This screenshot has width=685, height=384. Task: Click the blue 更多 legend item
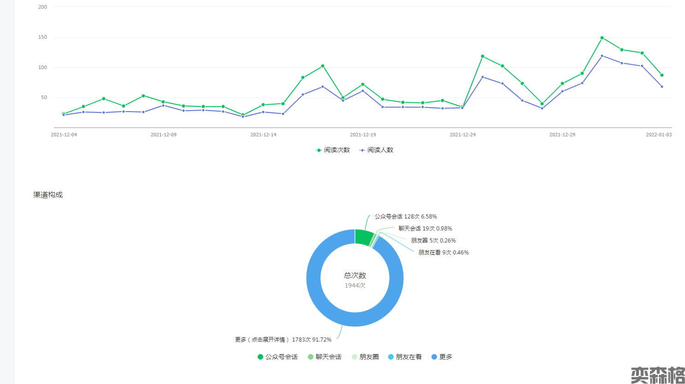442,357
